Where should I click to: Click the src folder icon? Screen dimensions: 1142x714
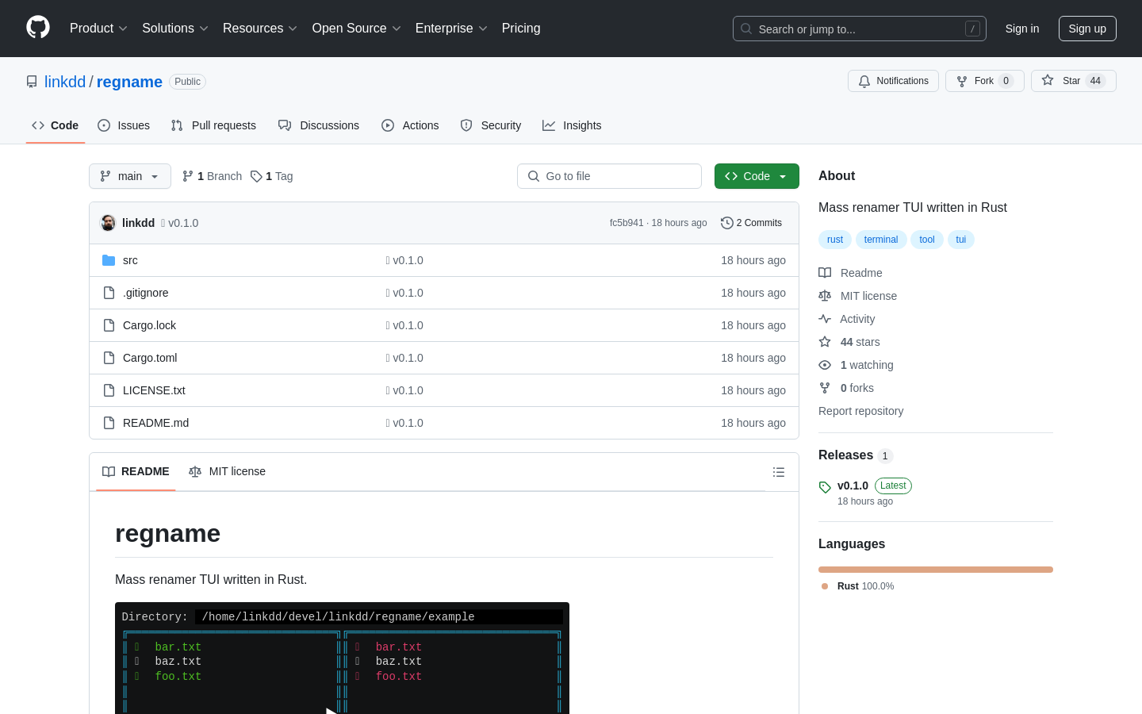pos(109,260)
